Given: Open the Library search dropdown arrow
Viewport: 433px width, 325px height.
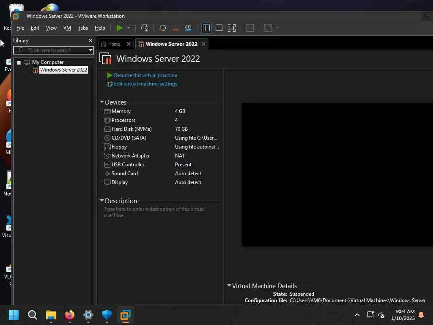Looking at the screenshot, I should [x=90, y=50].
